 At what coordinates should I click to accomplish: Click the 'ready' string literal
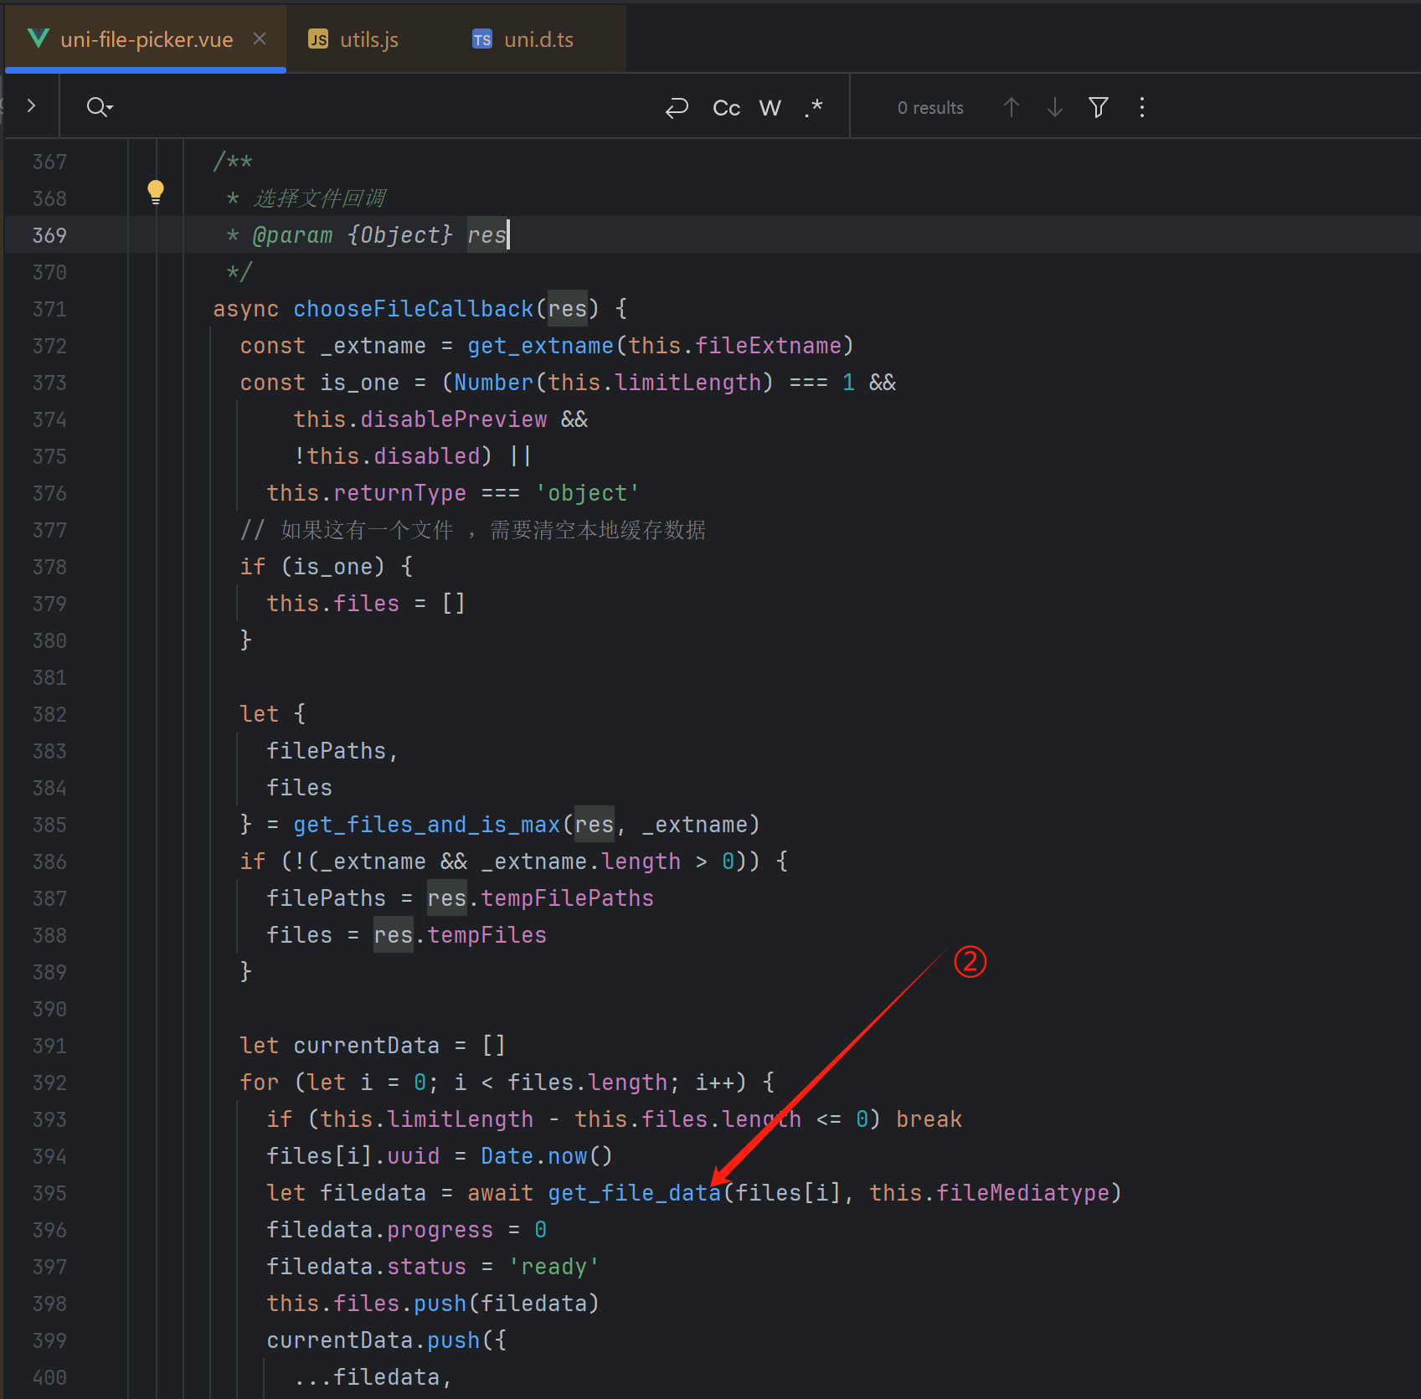pyautogui.click(x=553, y=1267)
